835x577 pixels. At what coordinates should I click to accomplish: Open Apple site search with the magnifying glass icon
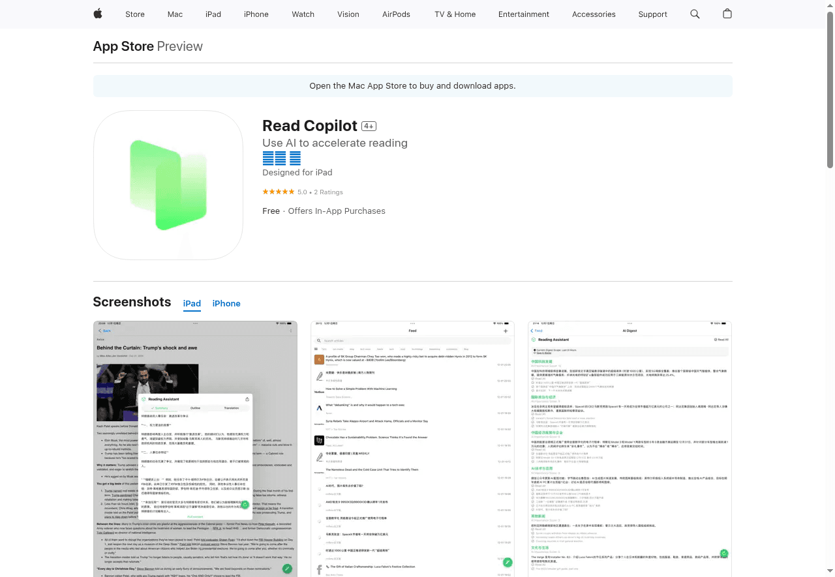coord(695,14)
